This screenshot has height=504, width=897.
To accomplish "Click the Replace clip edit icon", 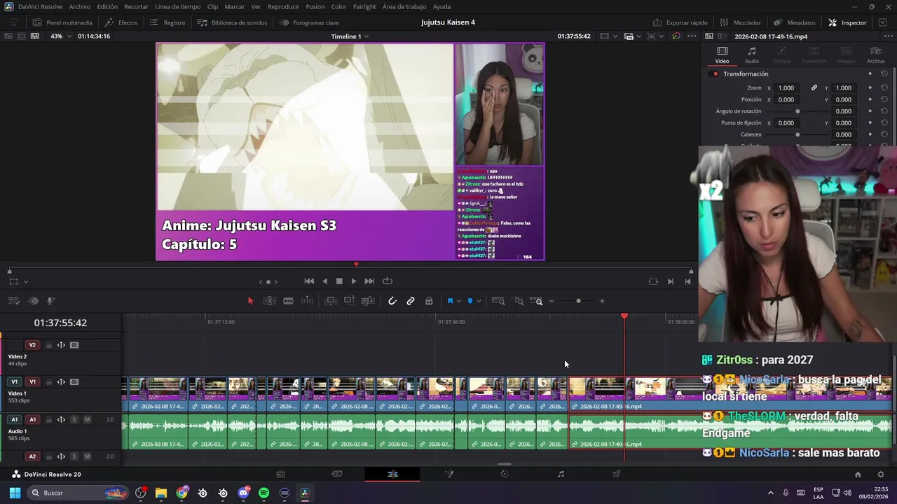I will click(x=368, y=301).
